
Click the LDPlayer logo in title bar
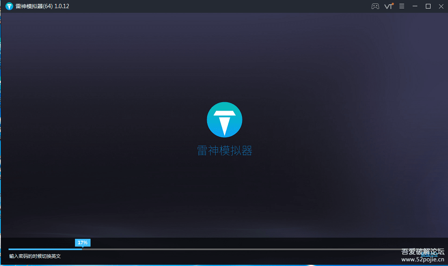coord(9,6)
